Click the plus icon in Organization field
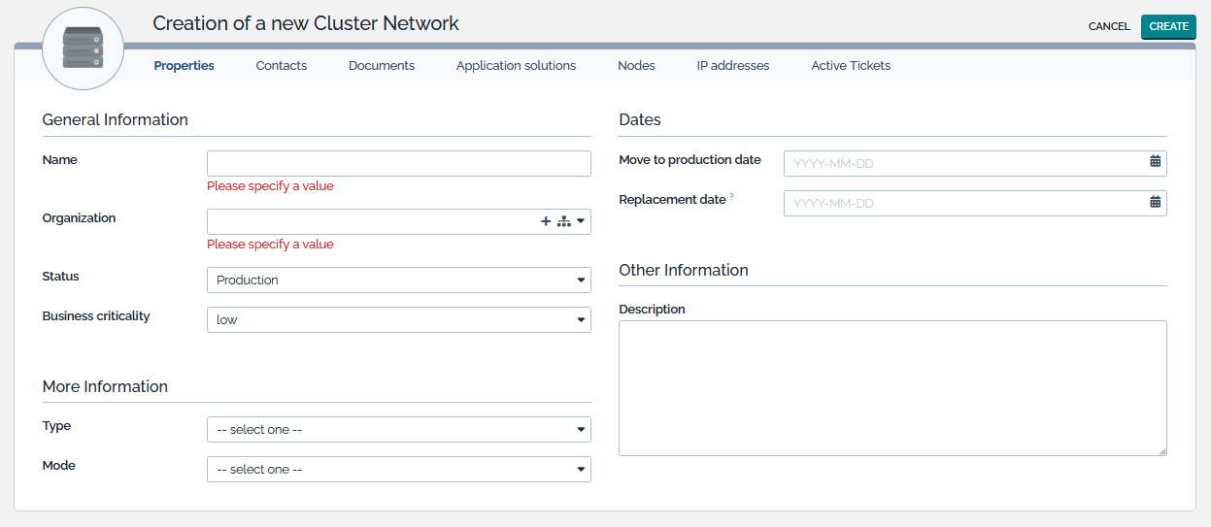1211x527 pixels. (x=546, y=221)
